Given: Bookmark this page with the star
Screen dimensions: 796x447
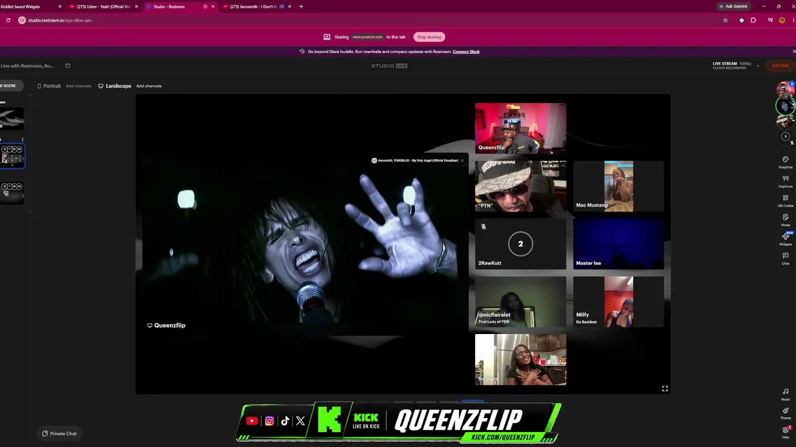Looking at the screenshot, I should [x=725, y=20].
